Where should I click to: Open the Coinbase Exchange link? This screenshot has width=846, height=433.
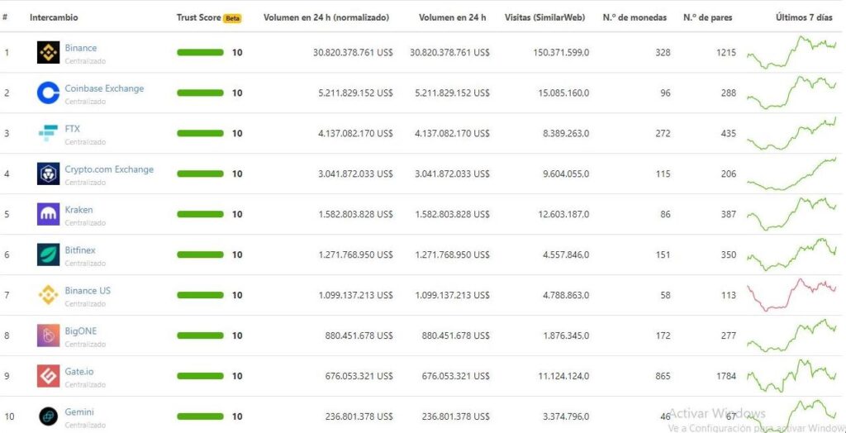point(104,88)
